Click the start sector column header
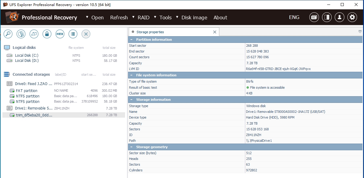The height and width of the screenshot is (178, 364). [89, 75]
